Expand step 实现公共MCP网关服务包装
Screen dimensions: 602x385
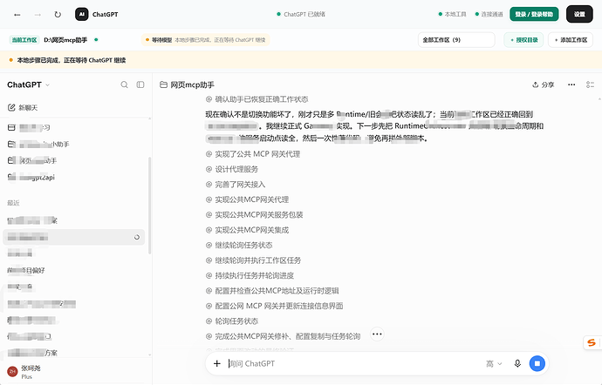pyautogui.click(x=254, y=215)
